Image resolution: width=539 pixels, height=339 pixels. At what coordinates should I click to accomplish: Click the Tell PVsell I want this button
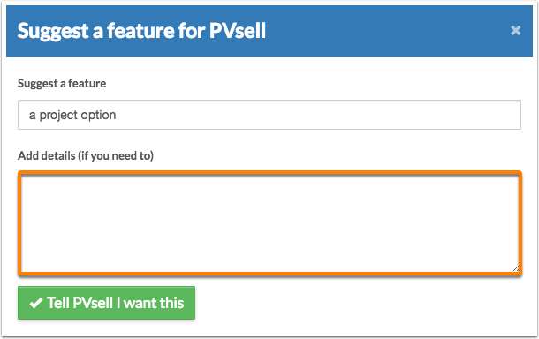[107, 303]
